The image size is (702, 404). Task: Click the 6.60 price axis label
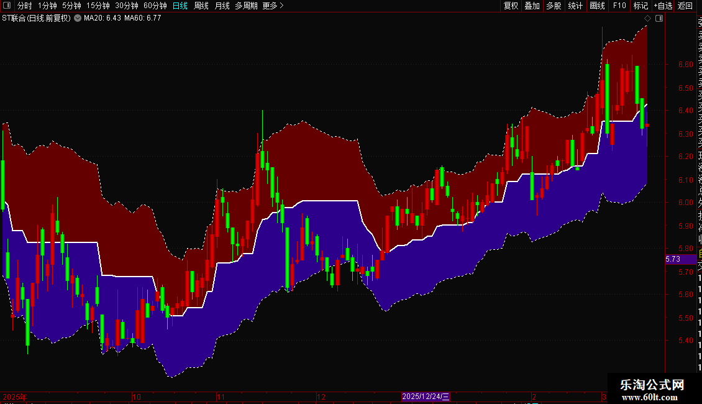point(685,65)
